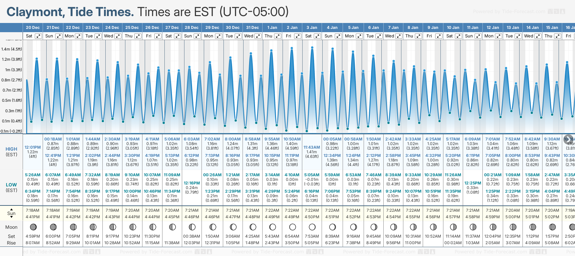Select the 9 Jan date header
Screen dimensions: 575x256
(433, 28)
